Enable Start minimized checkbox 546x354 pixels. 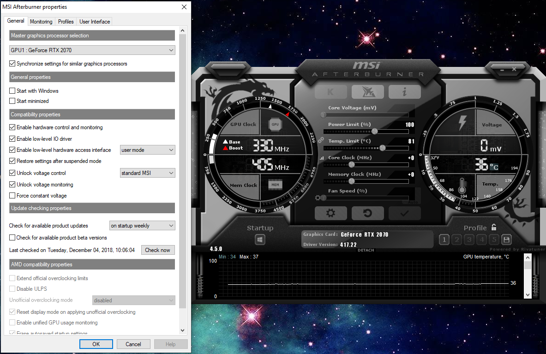[12, 101]
